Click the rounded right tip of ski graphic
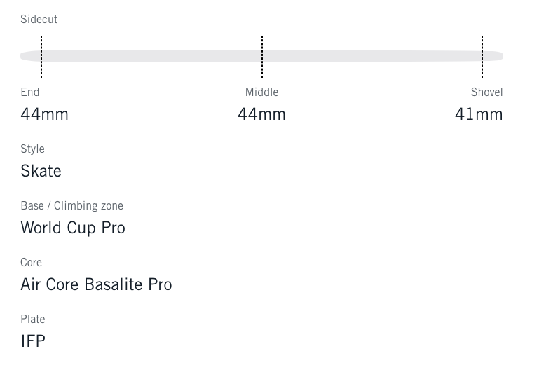The width and height of the screenshot is (553, 384). click(x=498, y=56)
